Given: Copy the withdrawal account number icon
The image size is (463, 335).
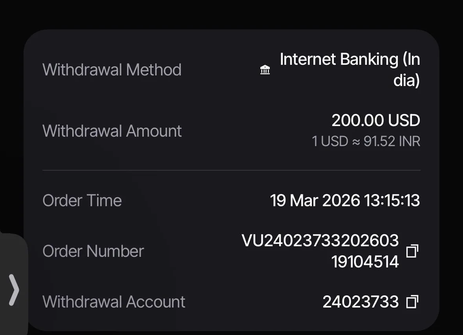Looking at the screenshot, I should [412, 302].
